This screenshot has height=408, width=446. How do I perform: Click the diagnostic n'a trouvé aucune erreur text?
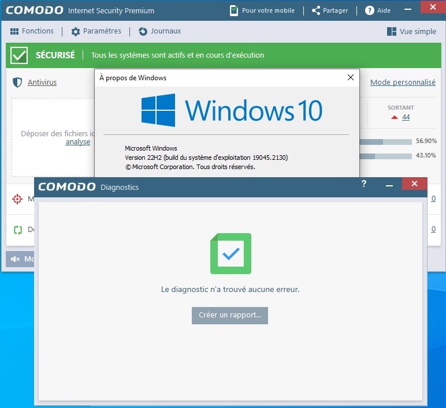(x=230, y=289)
